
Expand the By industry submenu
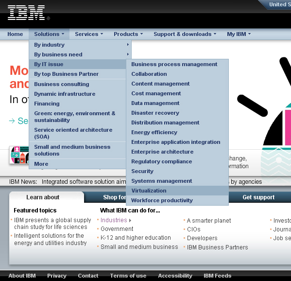pyautogui.click(x=80, y=45)
